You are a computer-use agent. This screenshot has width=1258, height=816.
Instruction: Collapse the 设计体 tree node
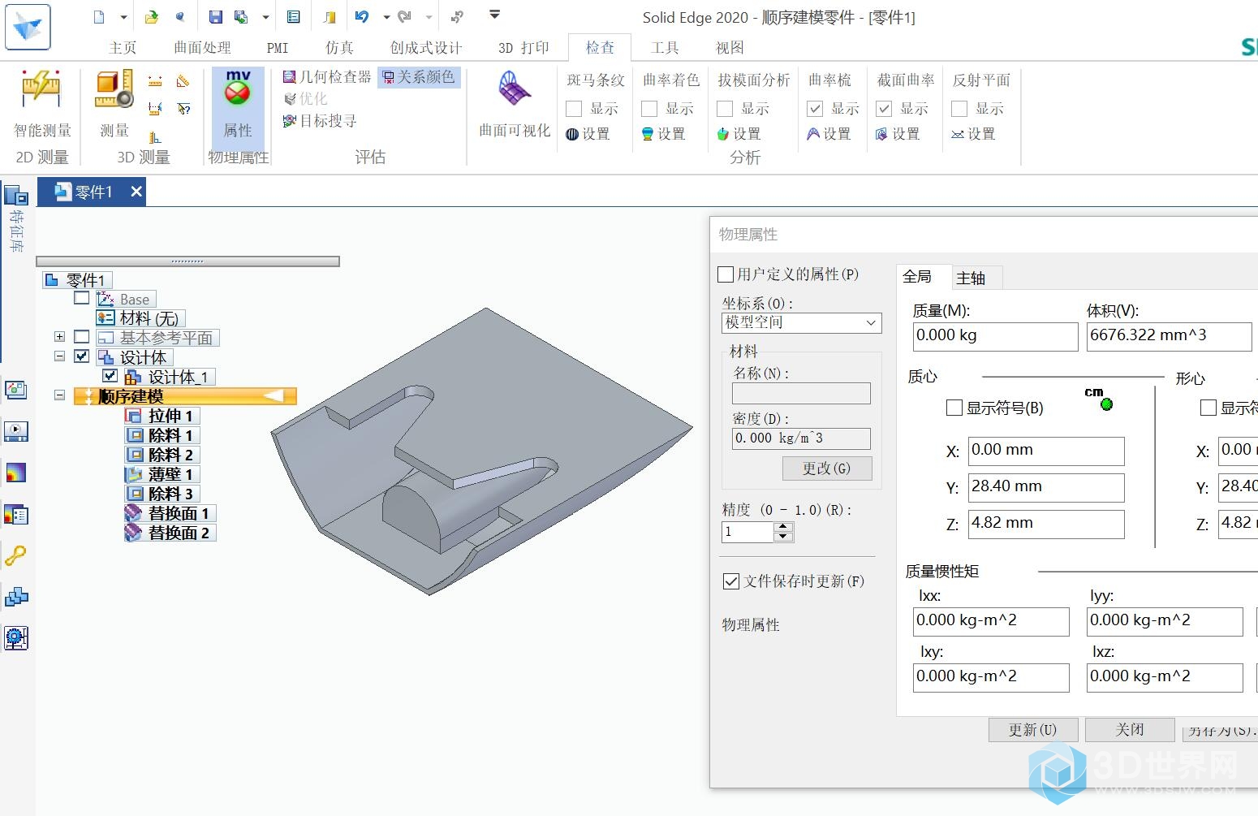click(x=59, y=356)
